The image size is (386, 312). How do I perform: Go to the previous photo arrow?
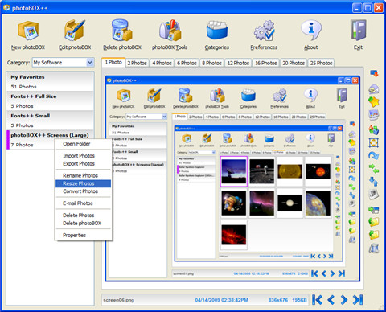coord(331,300)
